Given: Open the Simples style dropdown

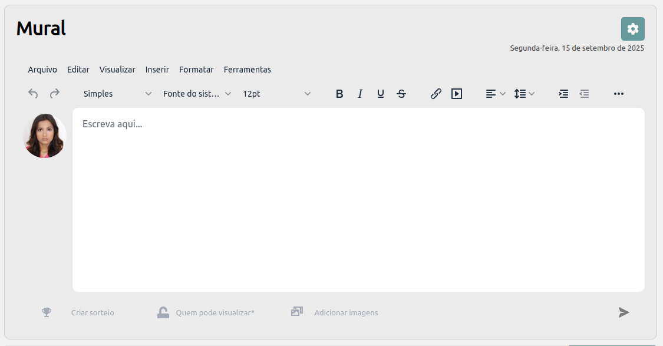Looking at the screenshot, I should [x=117, y=94].
